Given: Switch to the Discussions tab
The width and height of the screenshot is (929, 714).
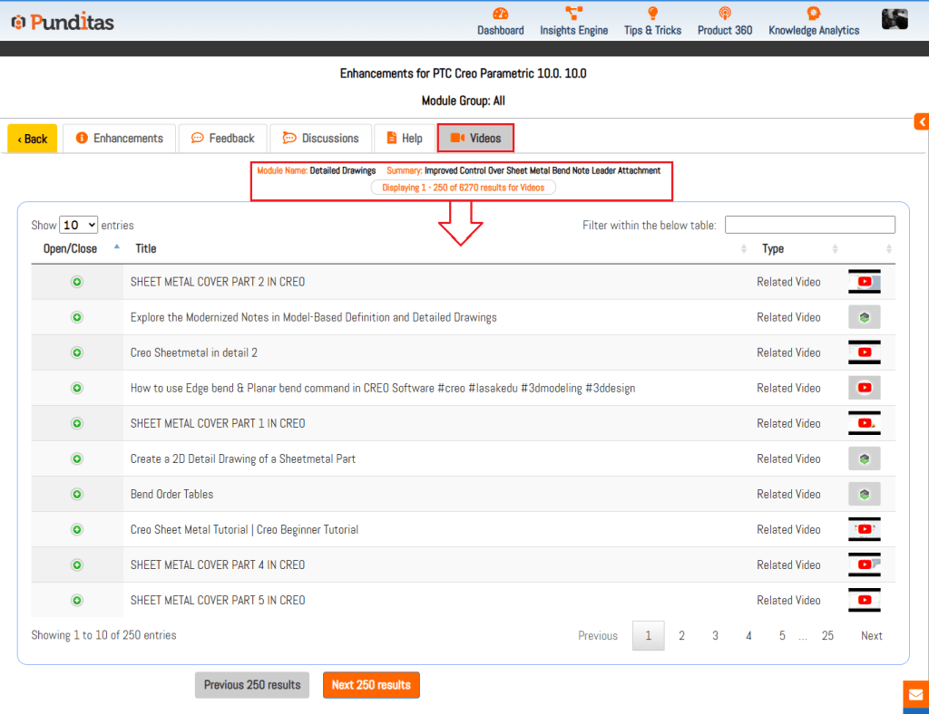Looking at the screenshot, I should point(320,139).
